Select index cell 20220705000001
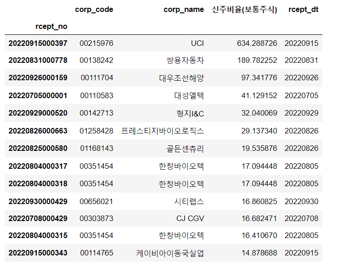The height and width of the screenshot is (266, 347). (38, 95)
